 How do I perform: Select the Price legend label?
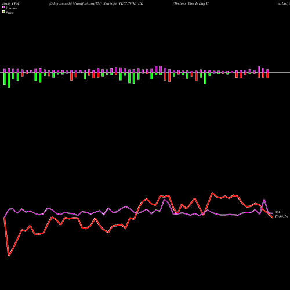pos(9,13)
